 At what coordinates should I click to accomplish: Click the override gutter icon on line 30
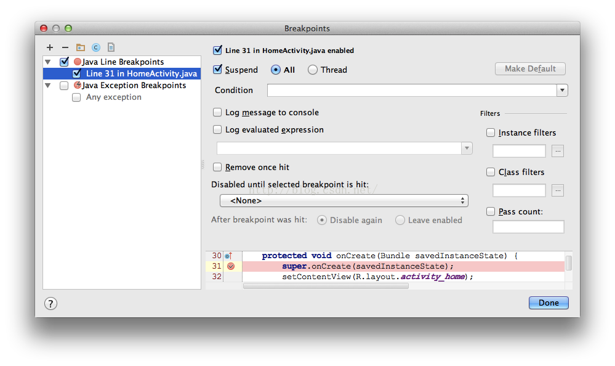point(228,256)
